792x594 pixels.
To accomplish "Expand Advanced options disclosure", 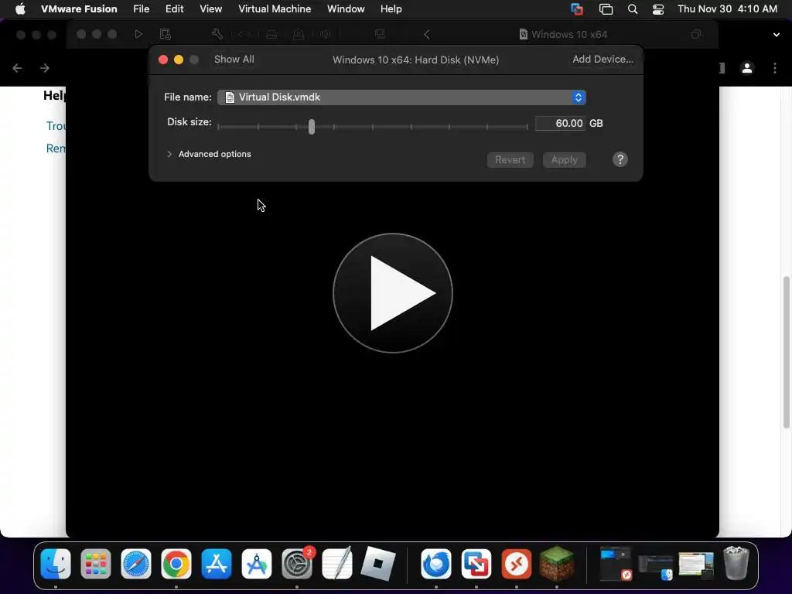I will (x=169, y=154).
